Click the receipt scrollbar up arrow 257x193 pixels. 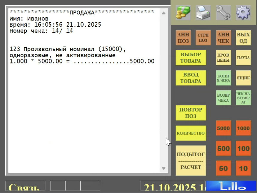click(164, 13)
